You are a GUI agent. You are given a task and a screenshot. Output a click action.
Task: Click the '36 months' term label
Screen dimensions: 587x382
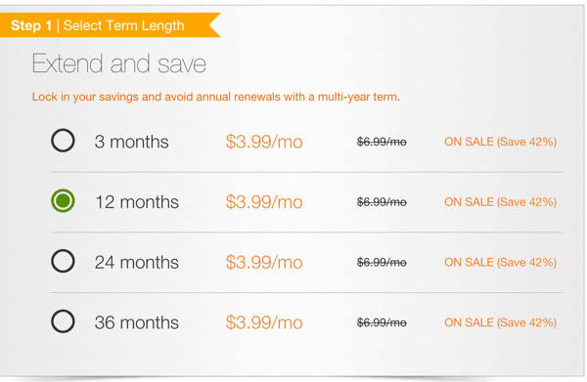pyautogui.click(x=137, y=322)
